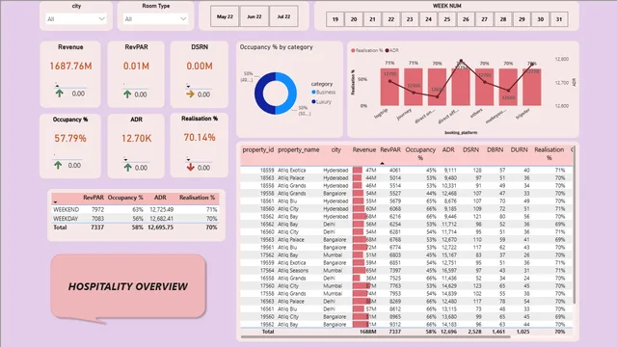Viewport: 617px width, 347px height.
Task: Click the Realisation % header in small table
Action: 197,198
